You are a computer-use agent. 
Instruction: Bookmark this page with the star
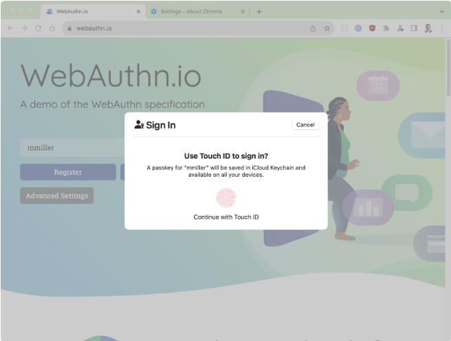(327, 28)
